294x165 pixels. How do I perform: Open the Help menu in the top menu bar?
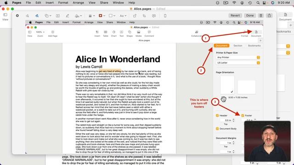(x=132, y=3)
